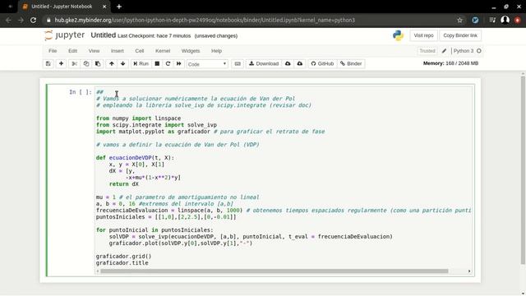Viewport: 526px width, 296px height.
Task: Close the Untitled - Jupyter Notebook tab
Action: coord(104,7)
